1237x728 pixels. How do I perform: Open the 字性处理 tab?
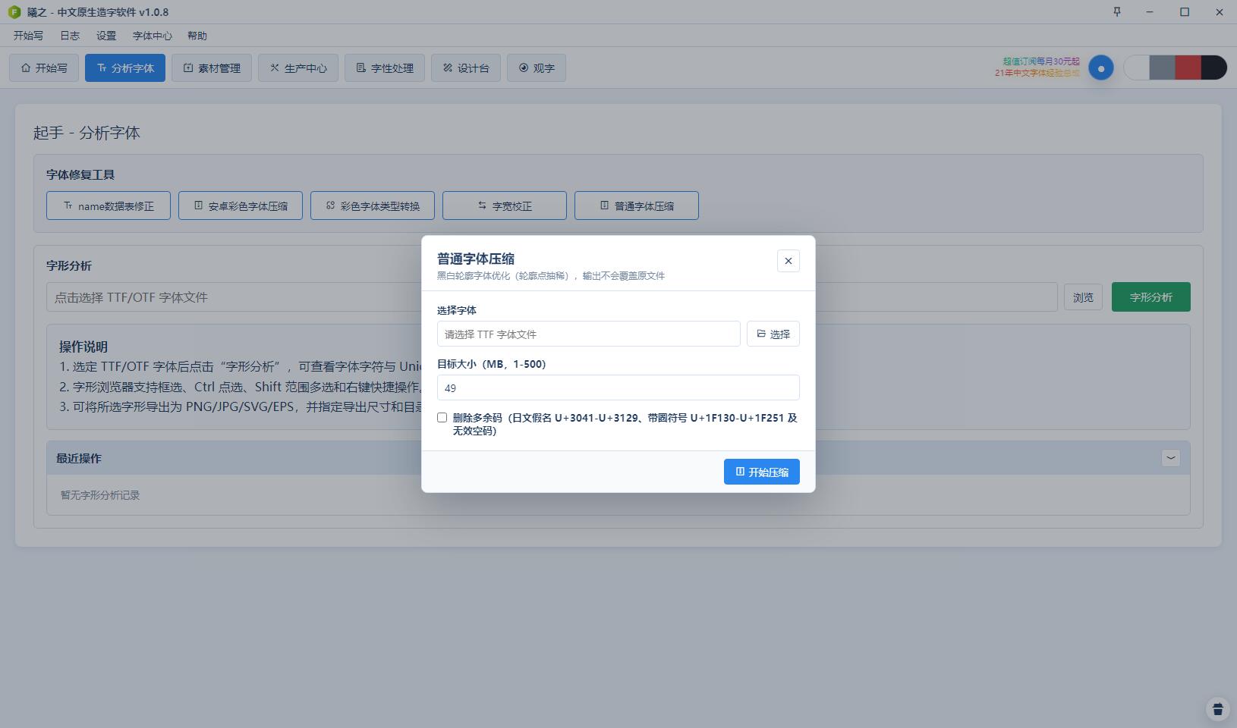385,68
